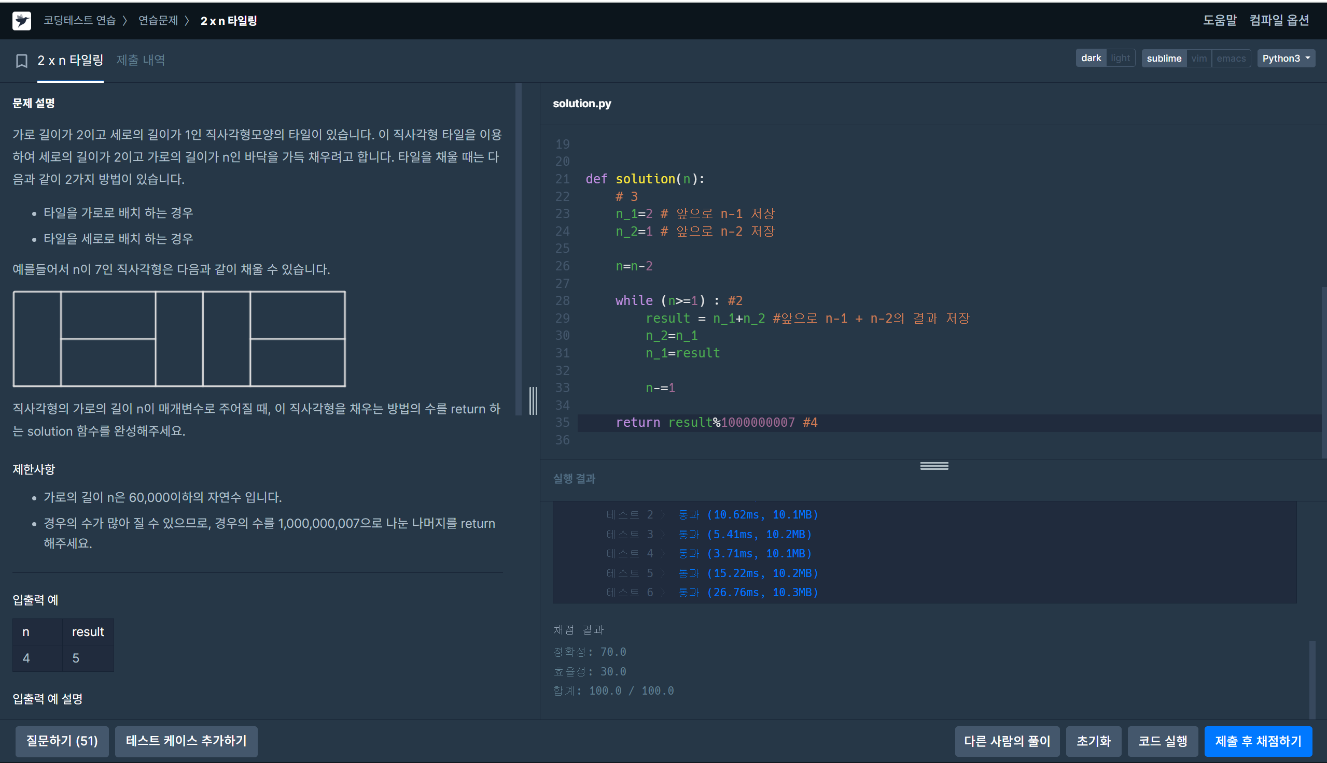Open the Python3 language dropdown

(x=1286, y=58)
